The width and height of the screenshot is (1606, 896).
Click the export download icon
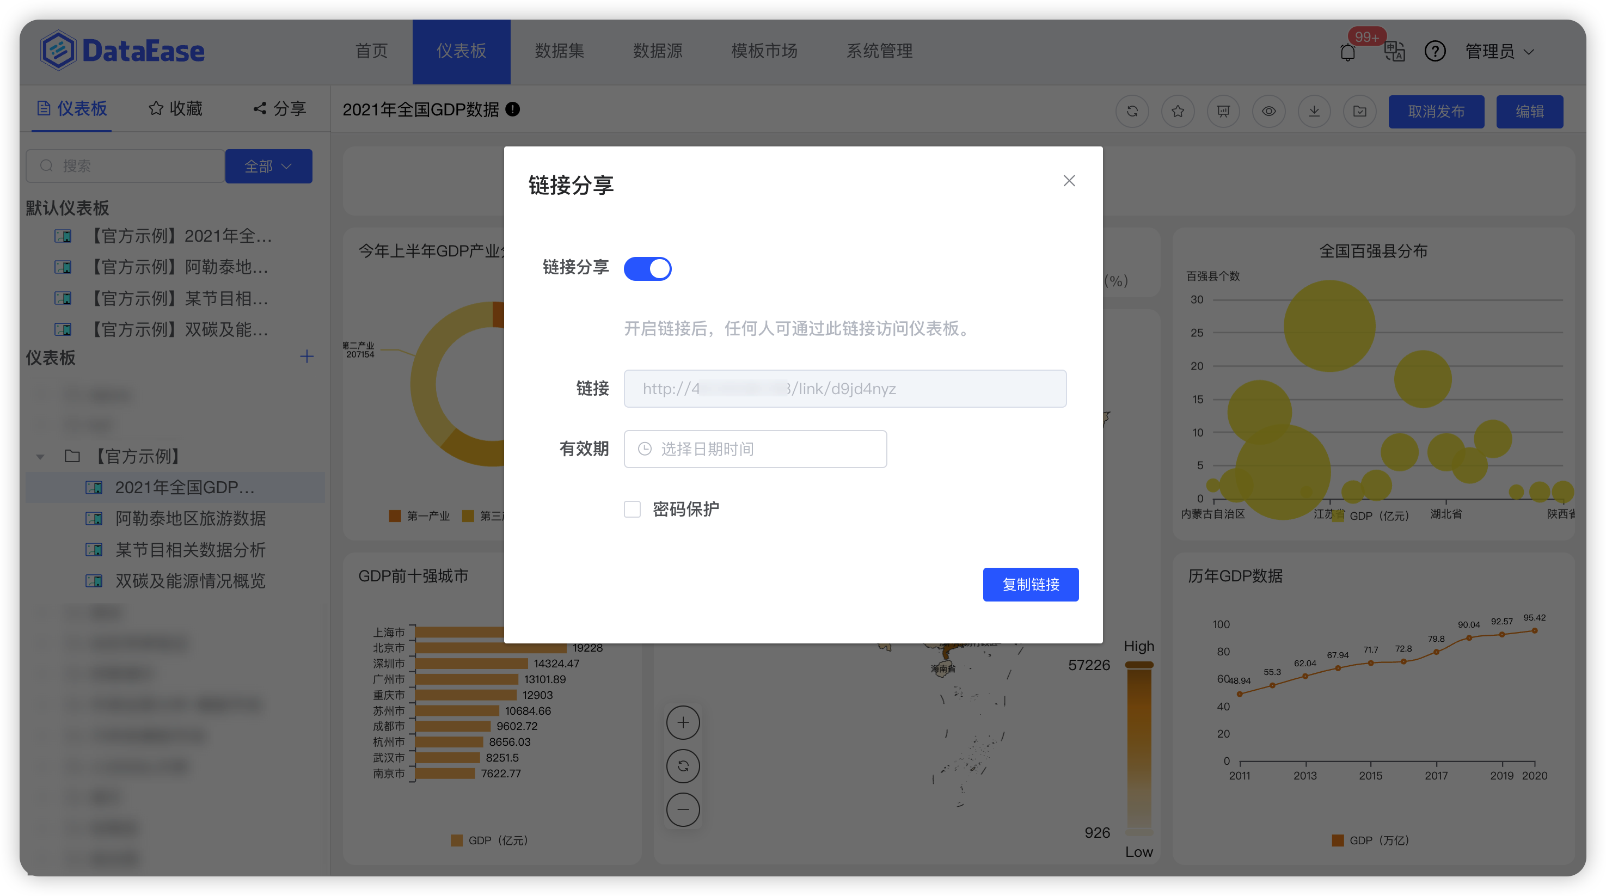click(1314, 112)
